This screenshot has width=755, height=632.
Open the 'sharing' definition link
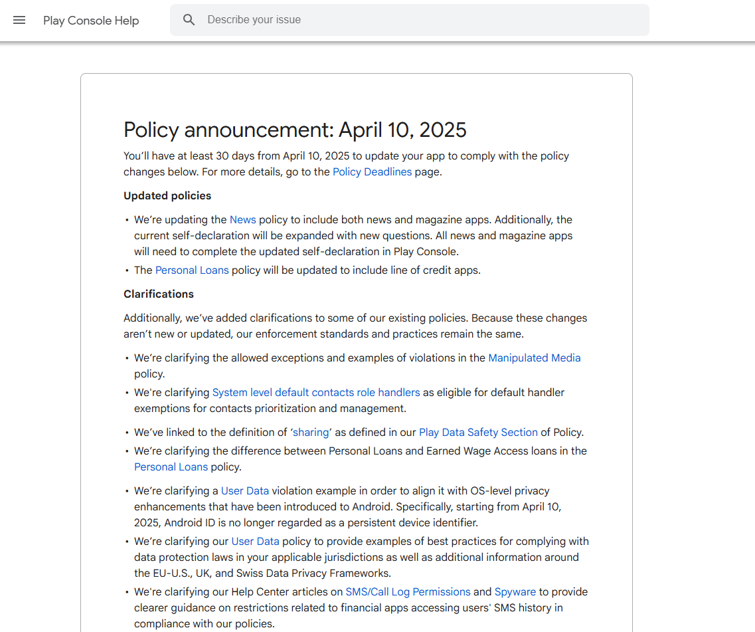point(311,433)
